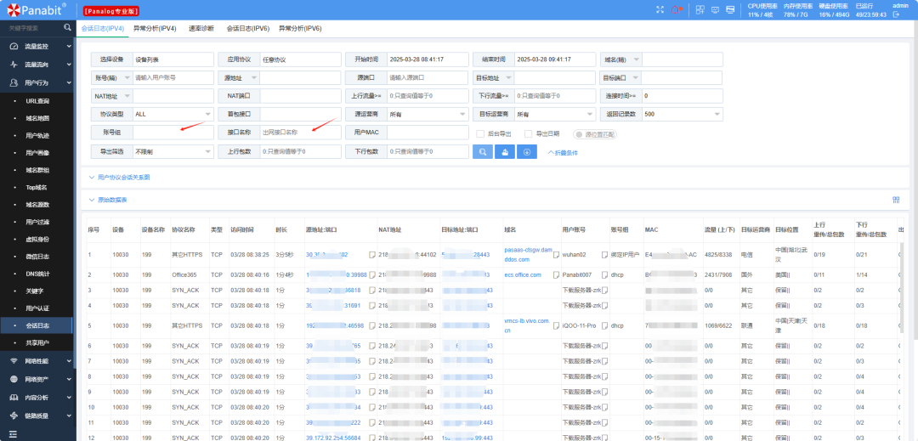Open DNS统计 in the sidebar

click(x=37, y=273)
